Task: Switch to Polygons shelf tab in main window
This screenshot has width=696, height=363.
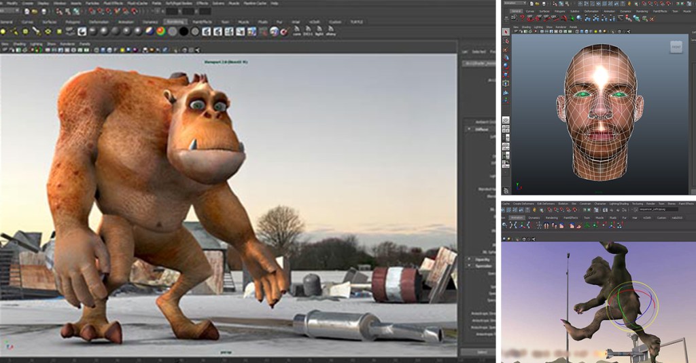Action: point(73,22)
